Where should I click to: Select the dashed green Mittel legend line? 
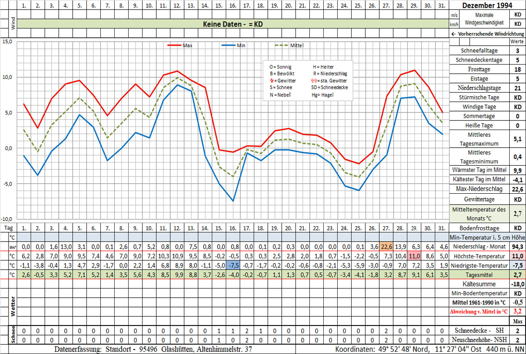click(x=282, y=46)
